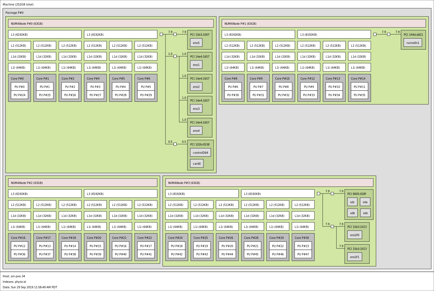Click the eno3 network device box

click(196, 108)
